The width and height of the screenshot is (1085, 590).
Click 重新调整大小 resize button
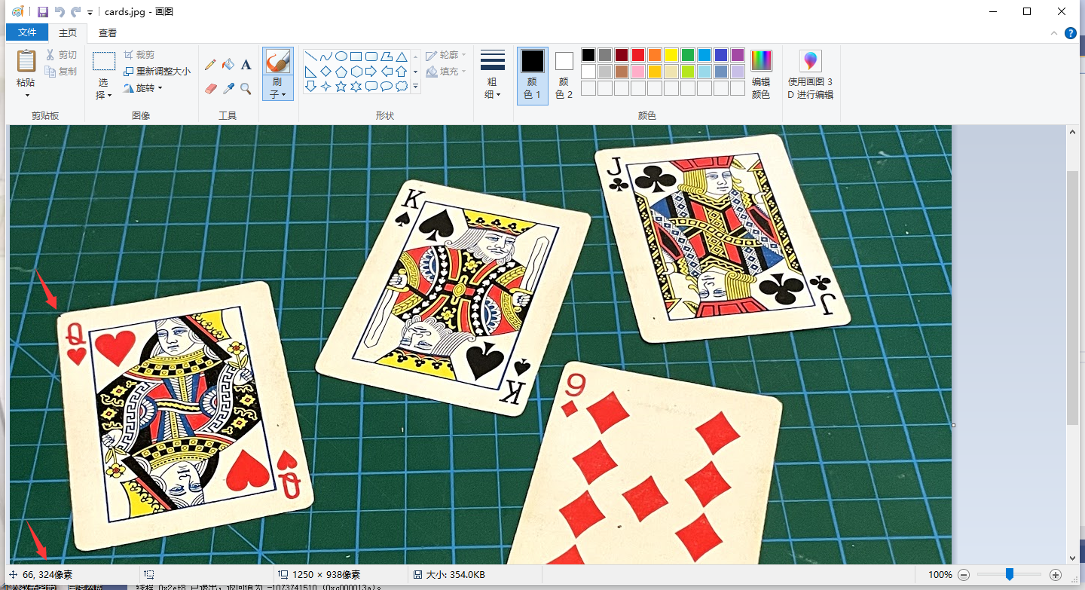(157, 72)
